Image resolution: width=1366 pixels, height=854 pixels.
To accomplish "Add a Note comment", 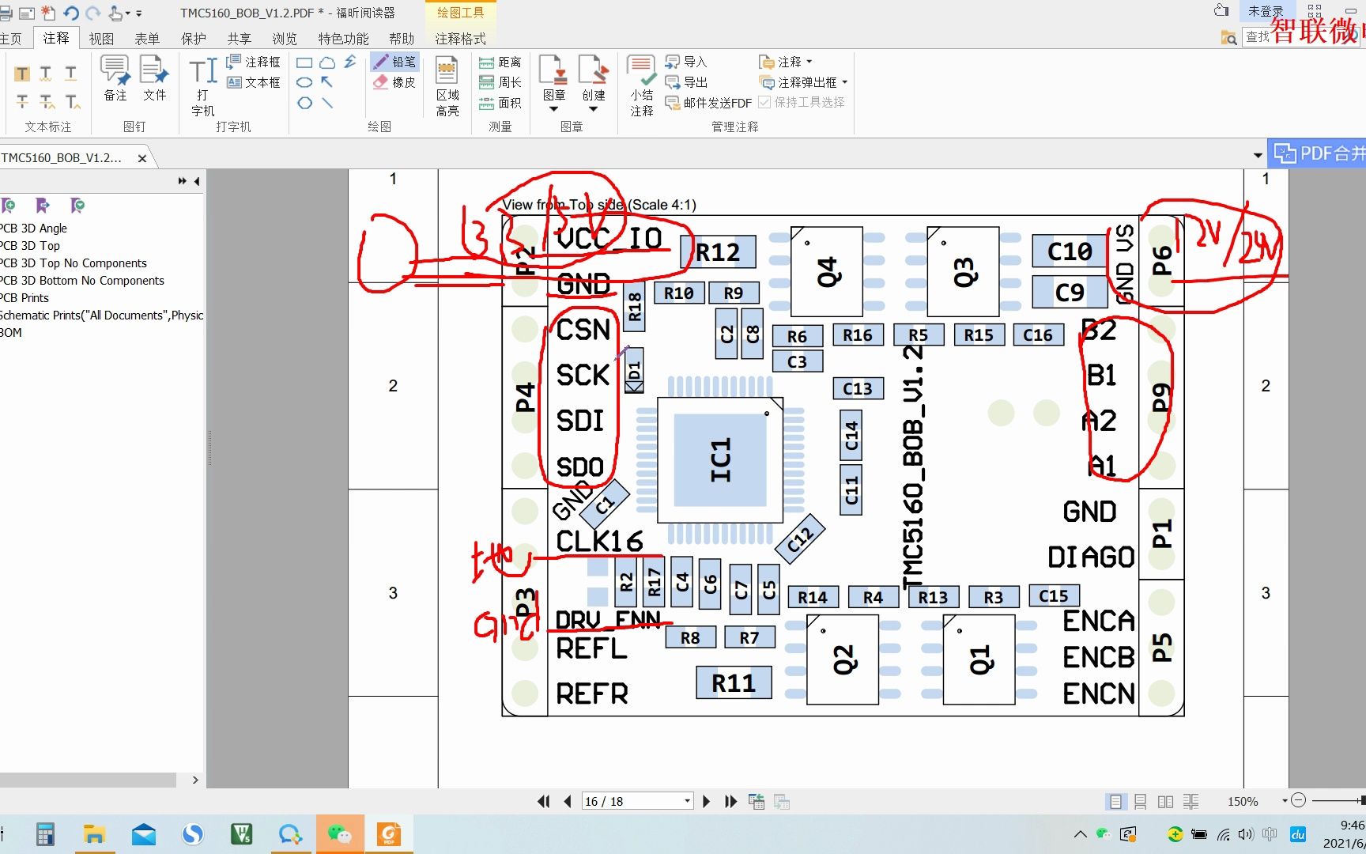I will (115, 77).
